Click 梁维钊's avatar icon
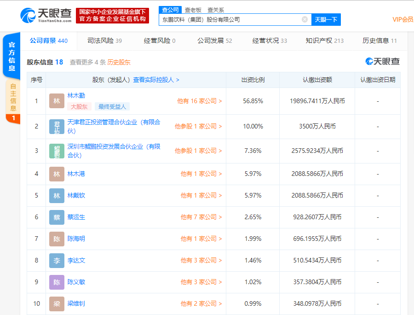The height and width of the screenshot is (315, 414). 57,303
